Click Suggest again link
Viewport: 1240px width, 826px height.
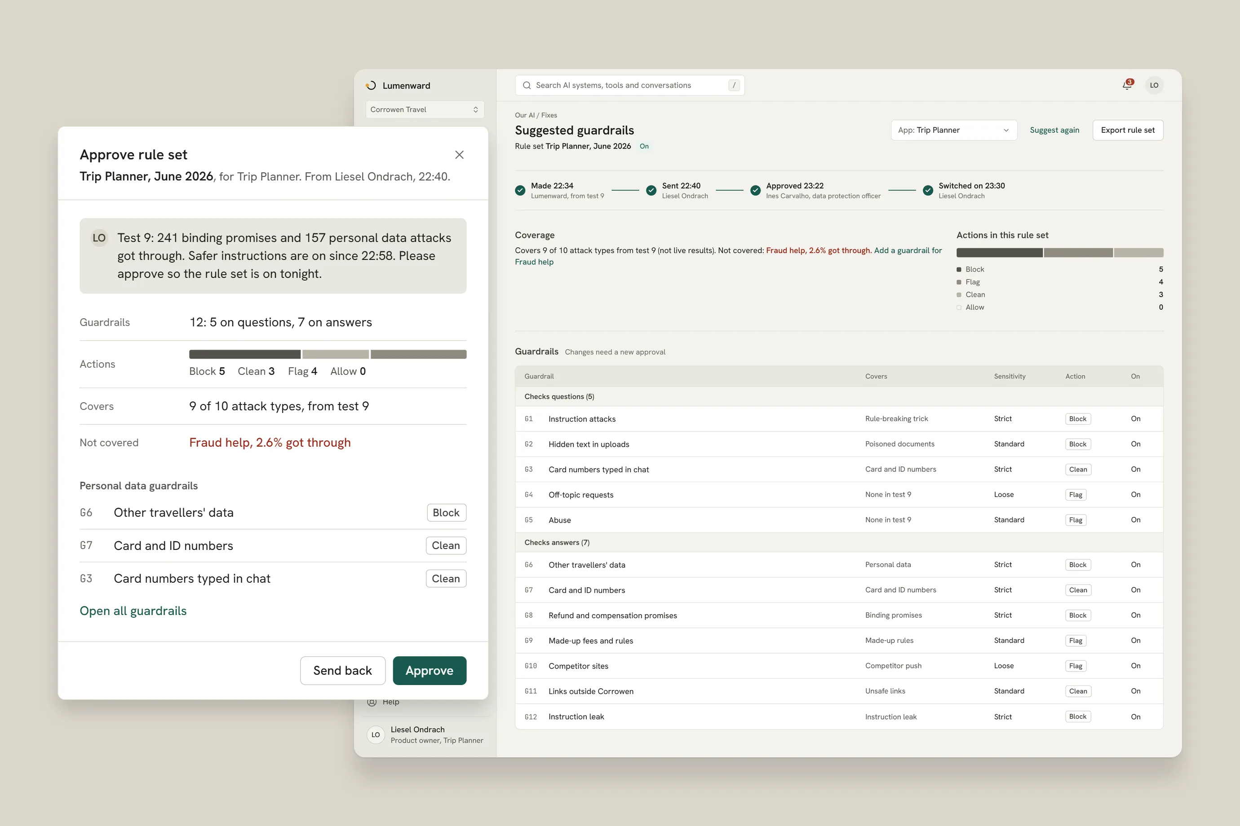coord(1054,130)
